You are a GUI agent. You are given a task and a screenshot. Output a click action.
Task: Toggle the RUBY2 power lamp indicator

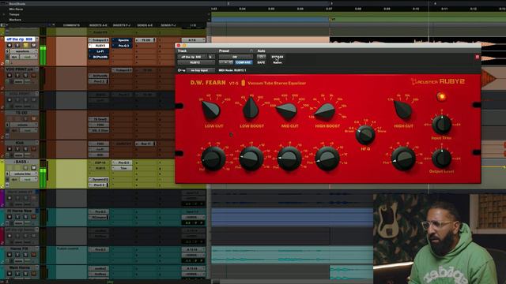(441, 96)
